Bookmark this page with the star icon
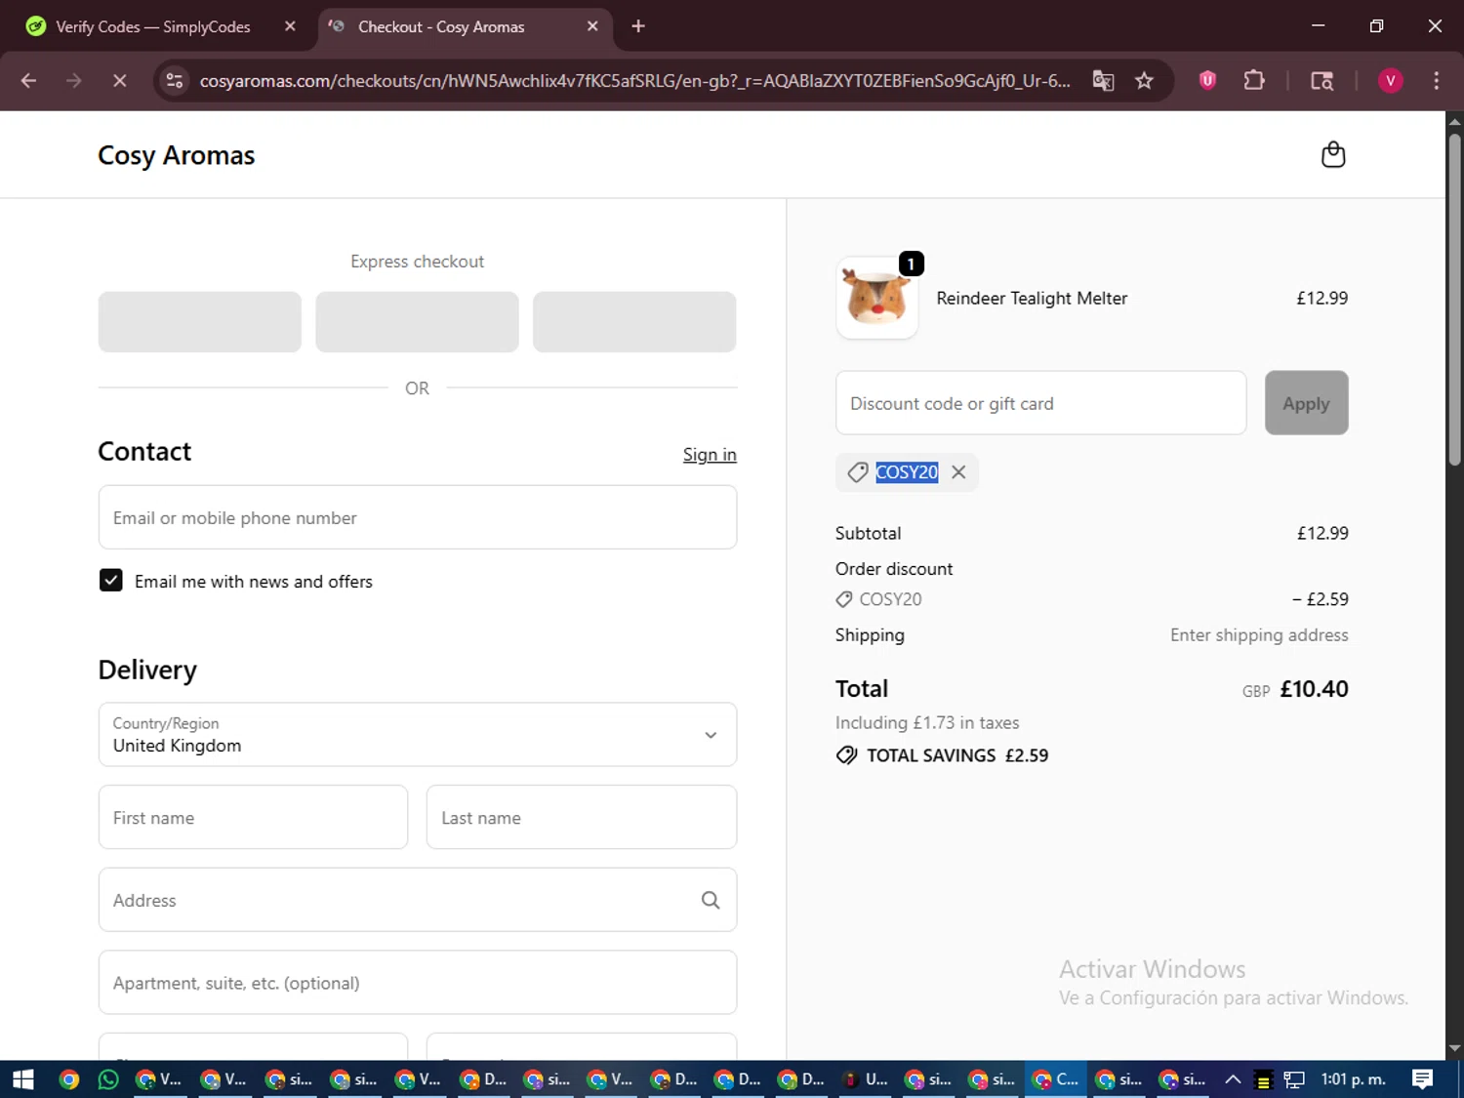1464x1098 pixels. 1144,81
